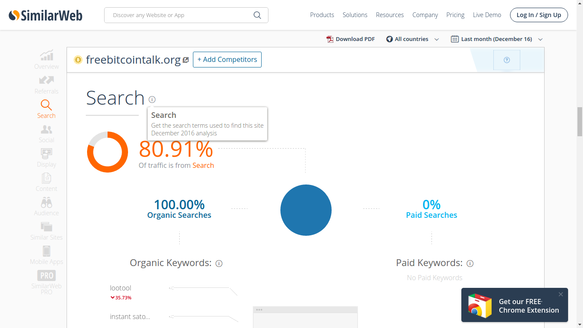The image size is (583, 328).
Task: Click the search magnifier icon in search box
Action: click(x=257, y=15)
